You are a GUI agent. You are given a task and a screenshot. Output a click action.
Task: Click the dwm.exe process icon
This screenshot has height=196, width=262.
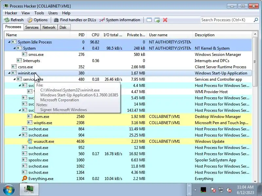[30, 116]
